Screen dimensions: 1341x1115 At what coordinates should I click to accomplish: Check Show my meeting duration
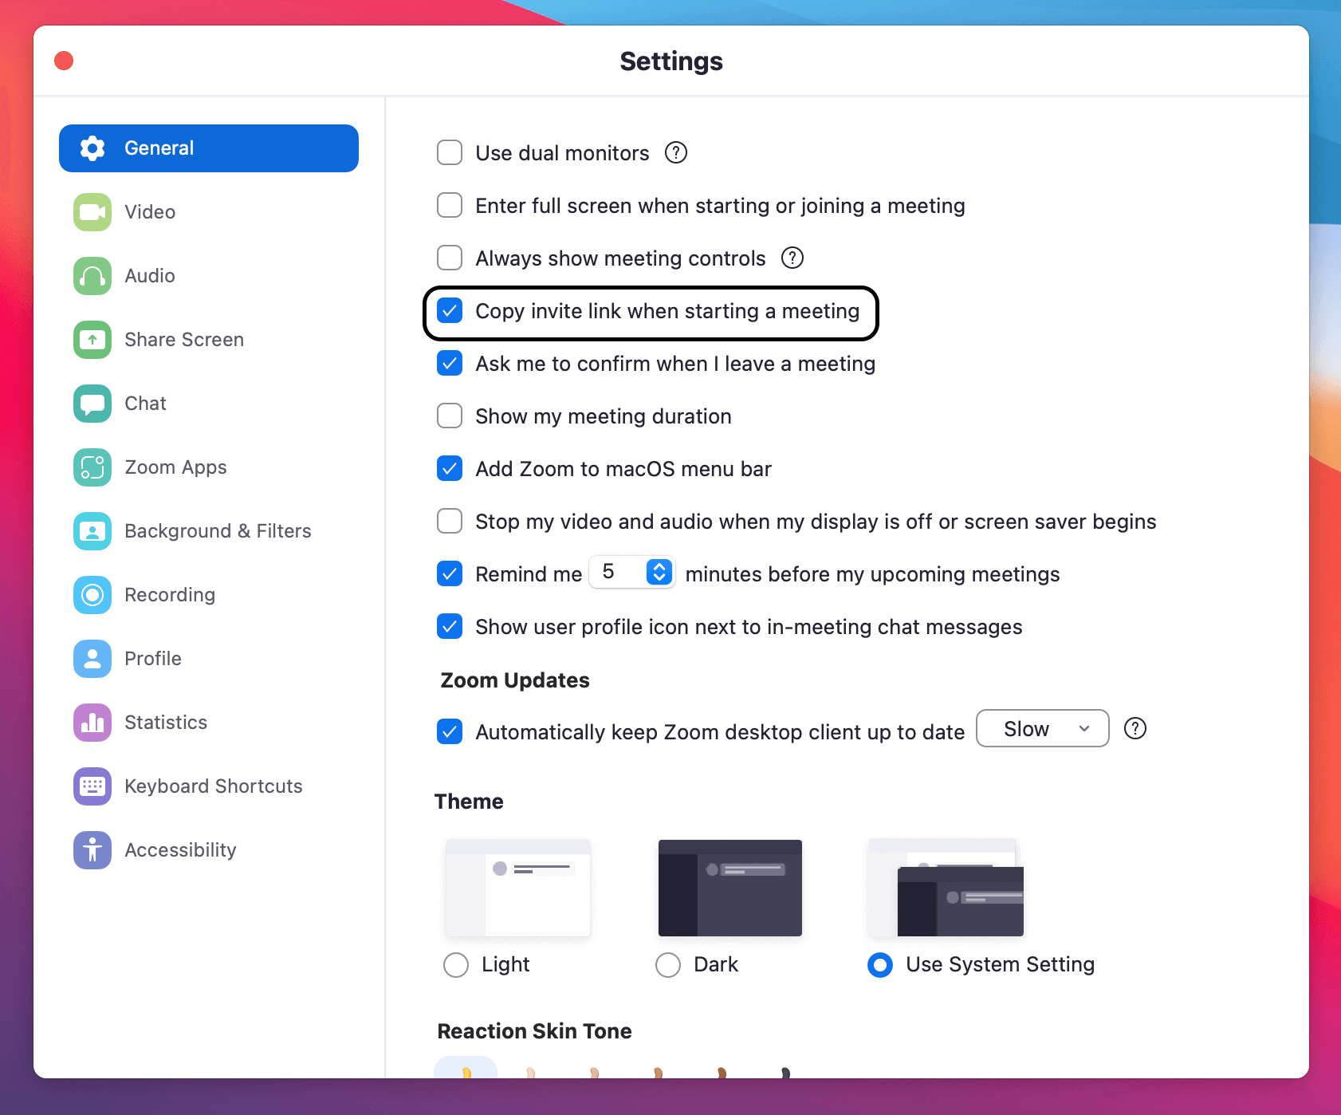pos(450,416)
